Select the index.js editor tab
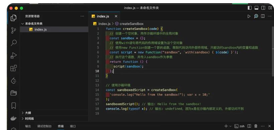Image resolution: width=274 pixels, height=130 pixels. click(x=104, y=16)
